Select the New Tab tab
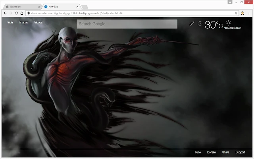The image size is (254, 159). (61, 7)
